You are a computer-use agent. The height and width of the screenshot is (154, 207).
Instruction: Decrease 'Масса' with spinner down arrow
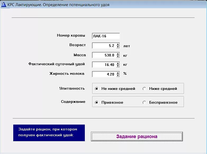pos(118,56)
